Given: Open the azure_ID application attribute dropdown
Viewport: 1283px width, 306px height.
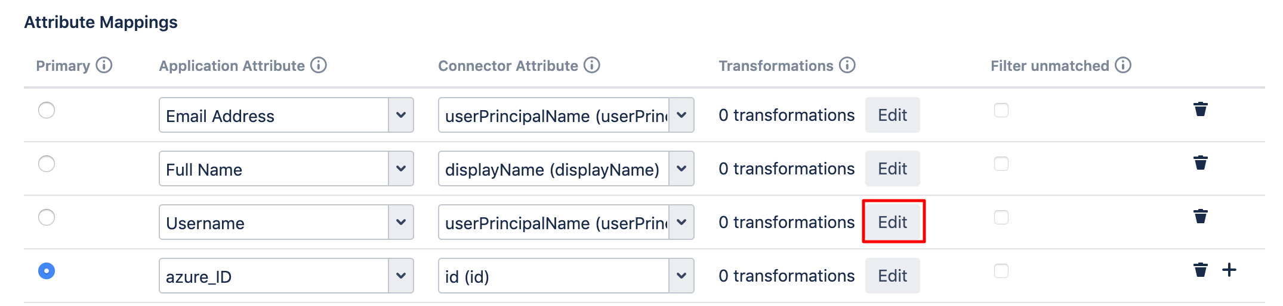Looking at the screenshot, I should click(286, 276).
